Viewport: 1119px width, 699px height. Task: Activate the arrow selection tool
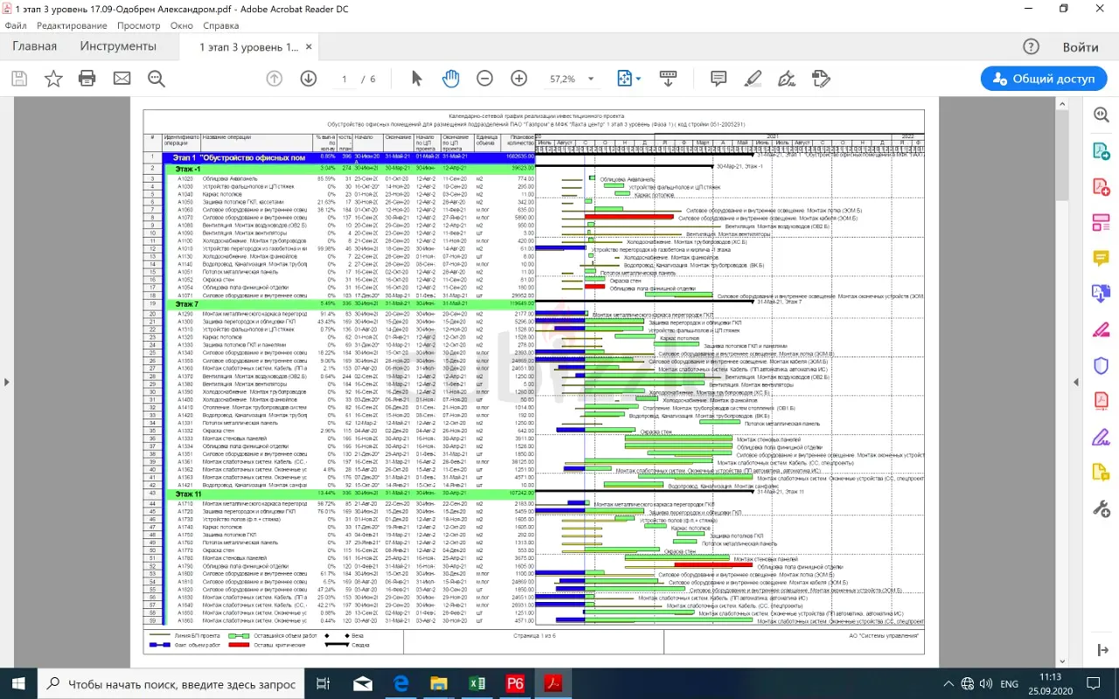pyautogui.click(x=416, y=79)
